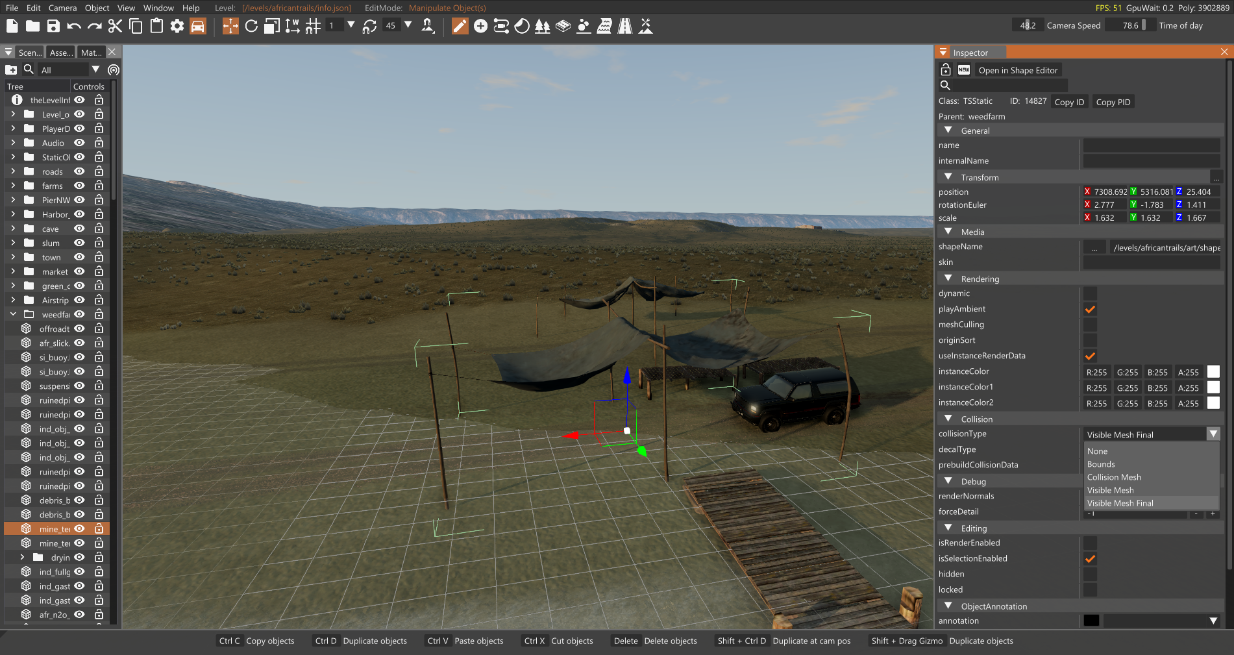Open the Forest (trees) editor tool

pyautogui.click(x=542, y=26)
